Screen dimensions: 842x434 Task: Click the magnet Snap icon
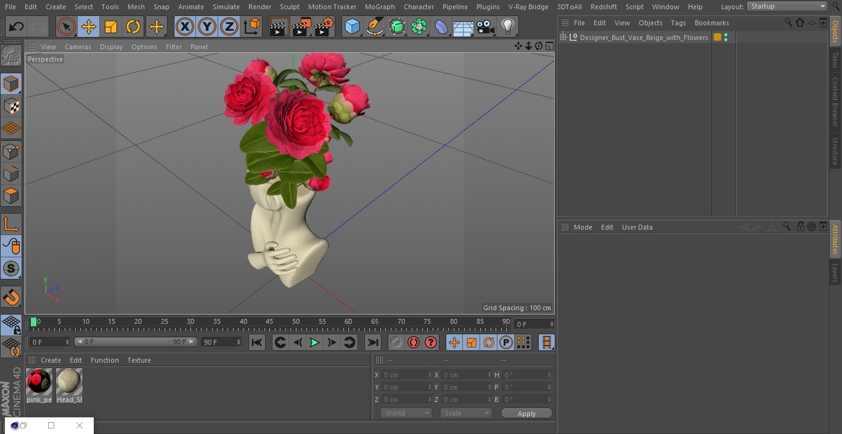coord(11,297)
